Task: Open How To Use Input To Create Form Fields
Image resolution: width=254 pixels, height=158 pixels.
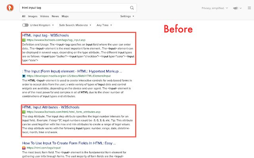Action: (69, 143)
